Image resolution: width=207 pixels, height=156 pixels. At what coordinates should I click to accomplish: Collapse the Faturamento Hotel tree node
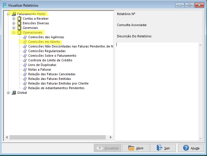[8, 14]
